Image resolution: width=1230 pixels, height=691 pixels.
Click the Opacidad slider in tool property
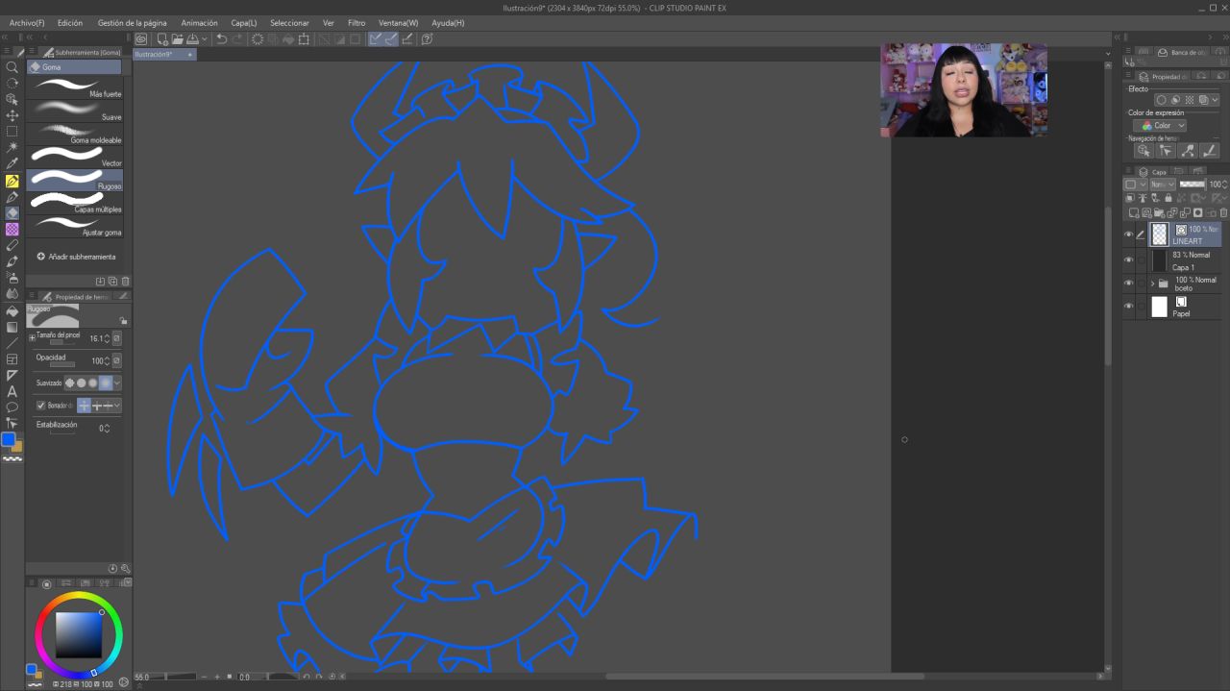coord(62,365)
